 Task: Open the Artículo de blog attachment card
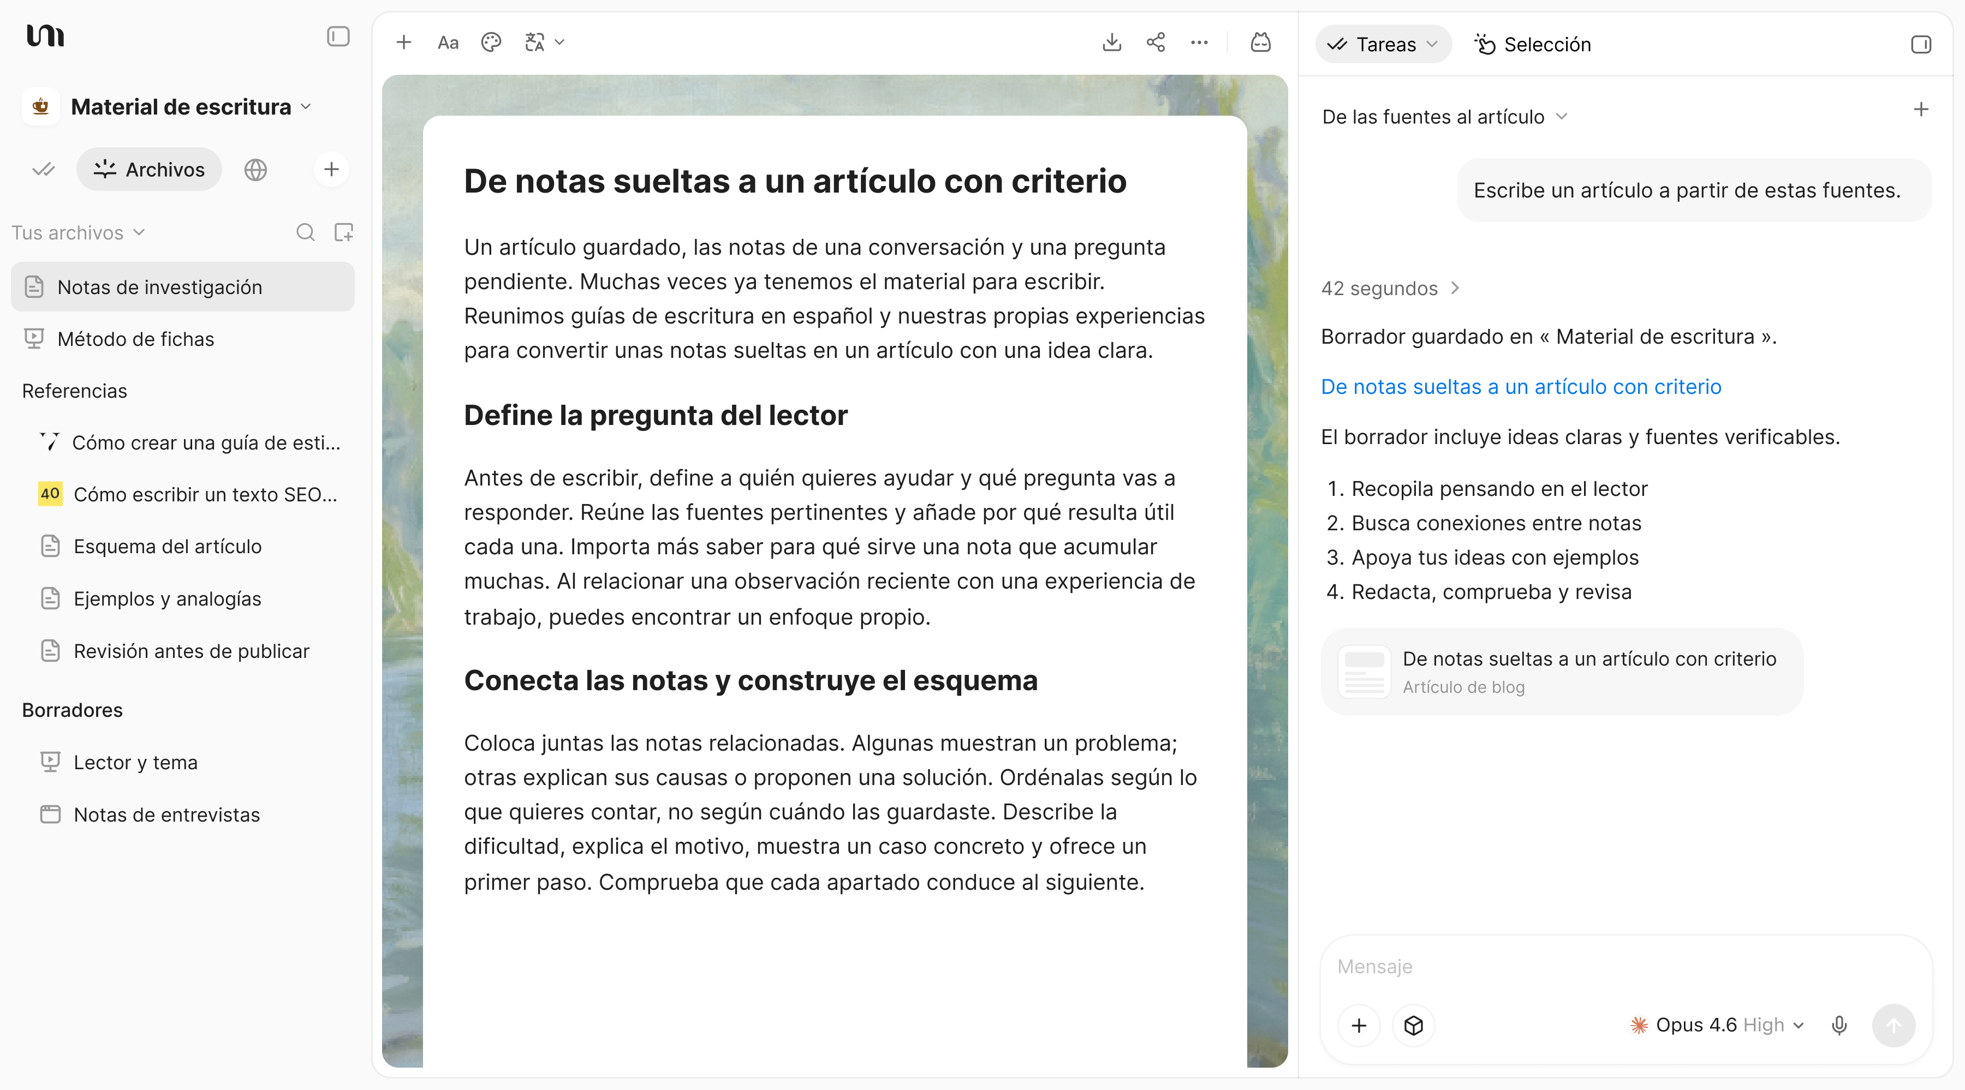(x=1562, y=672)
